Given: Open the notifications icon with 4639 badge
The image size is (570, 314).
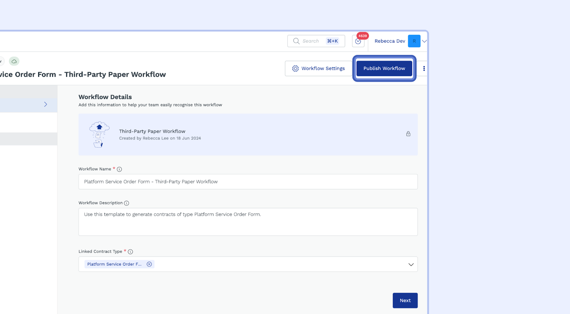Looking at the screenshot, I should [x=358, y=41].
